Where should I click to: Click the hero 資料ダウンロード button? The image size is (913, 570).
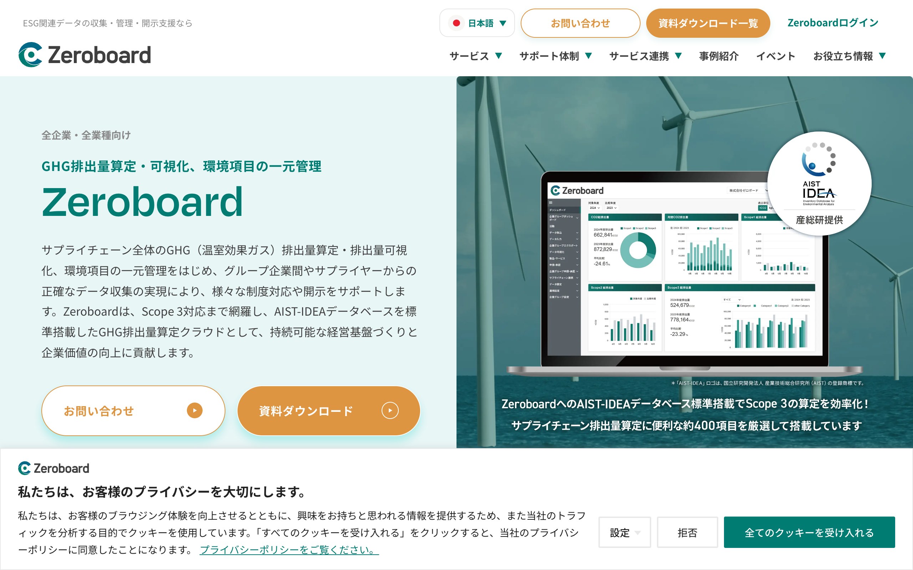[x=328, y=410]
